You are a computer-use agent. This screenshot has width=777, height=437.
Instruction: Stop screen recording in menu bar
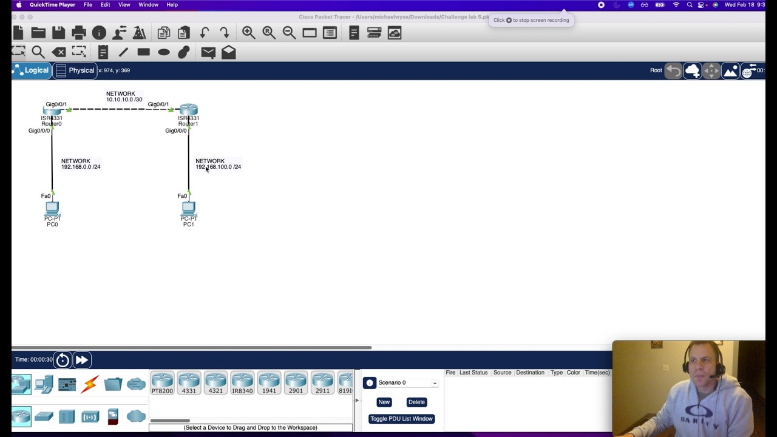click(x=601, y=5)
